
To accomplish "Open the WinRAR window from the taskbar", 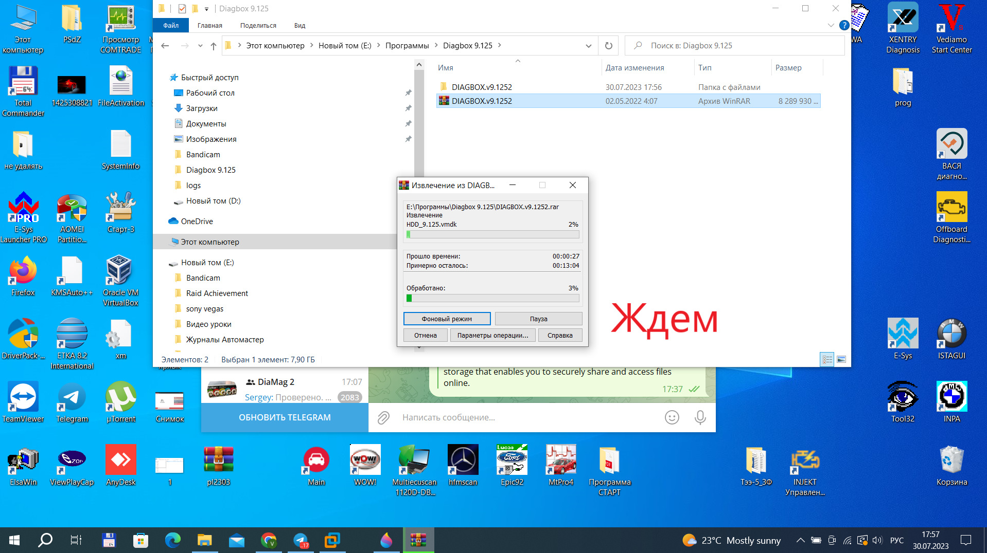I will tap(418, 540).
